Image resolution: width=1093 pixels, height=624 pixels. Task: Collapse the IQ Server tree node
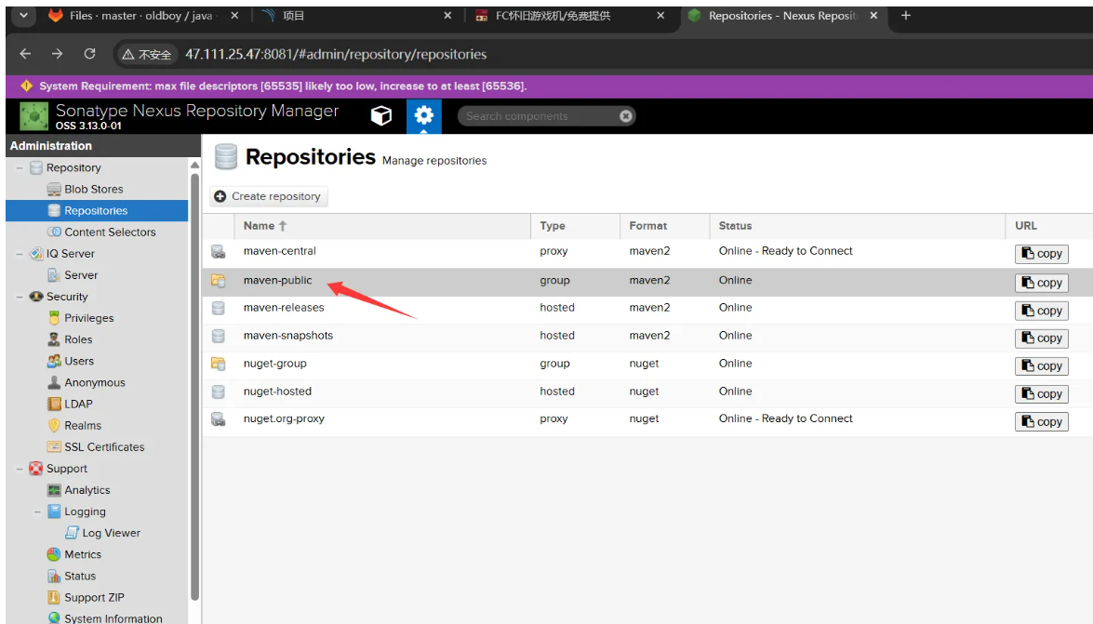(20, 254)
